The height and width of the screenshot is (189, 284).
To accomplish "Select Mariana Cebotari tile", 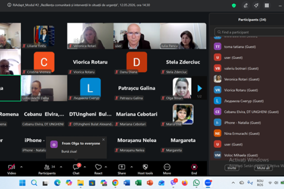I will pyautogui.click(x=137, y=114).
